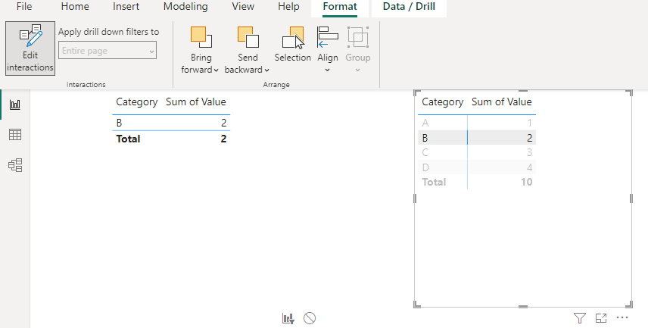Sort by Category header in left table
Screen dimensions: 648x328
(x=136, y=102)
